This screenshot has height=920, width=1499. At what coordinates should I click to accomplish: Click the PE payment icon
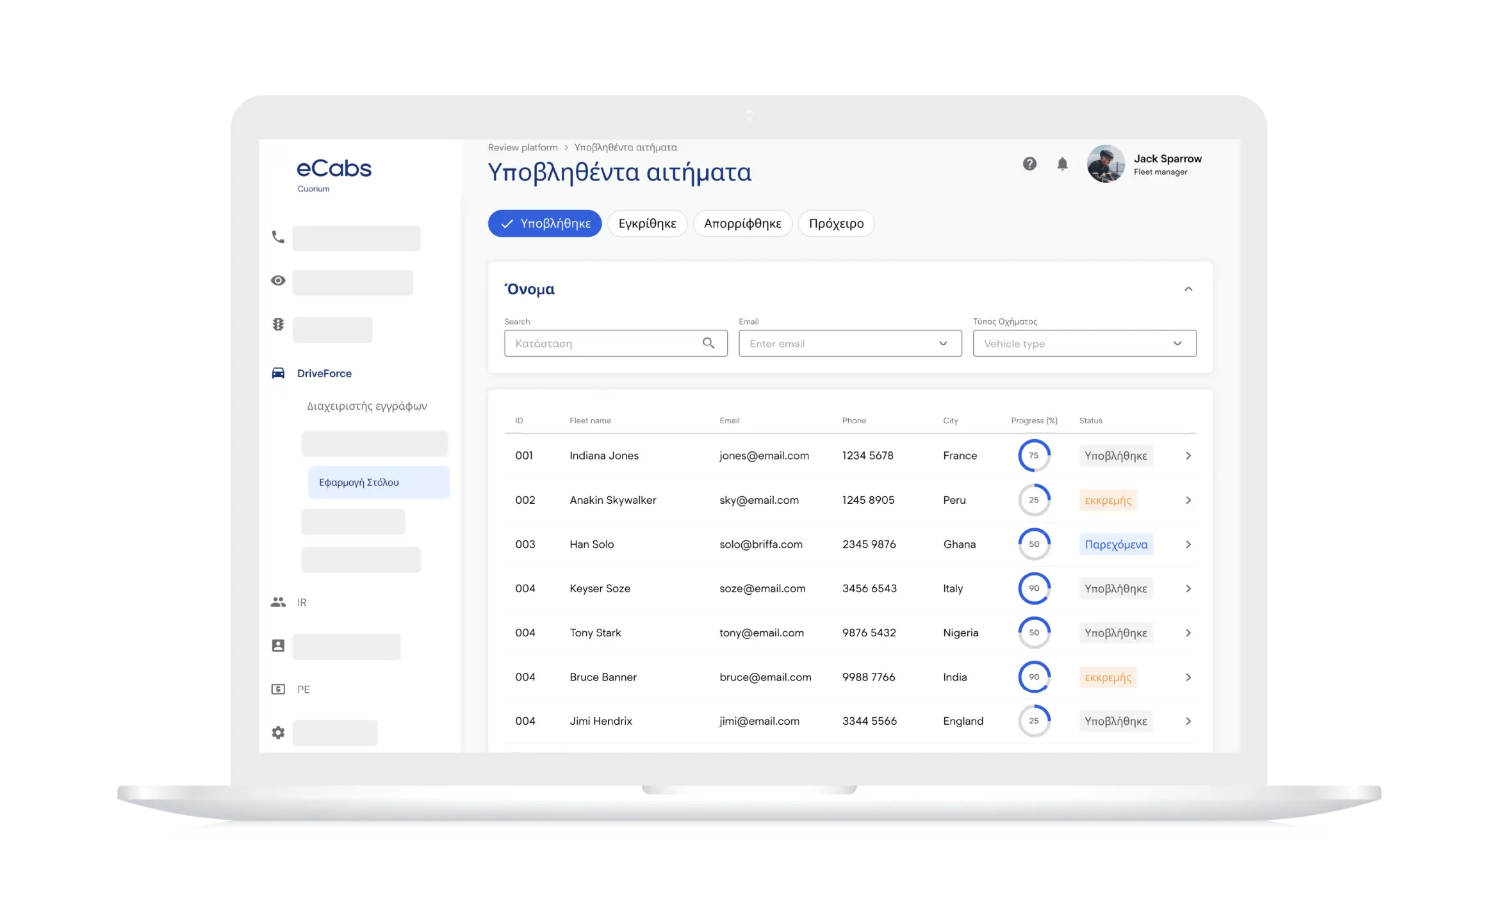click(278, 690)
